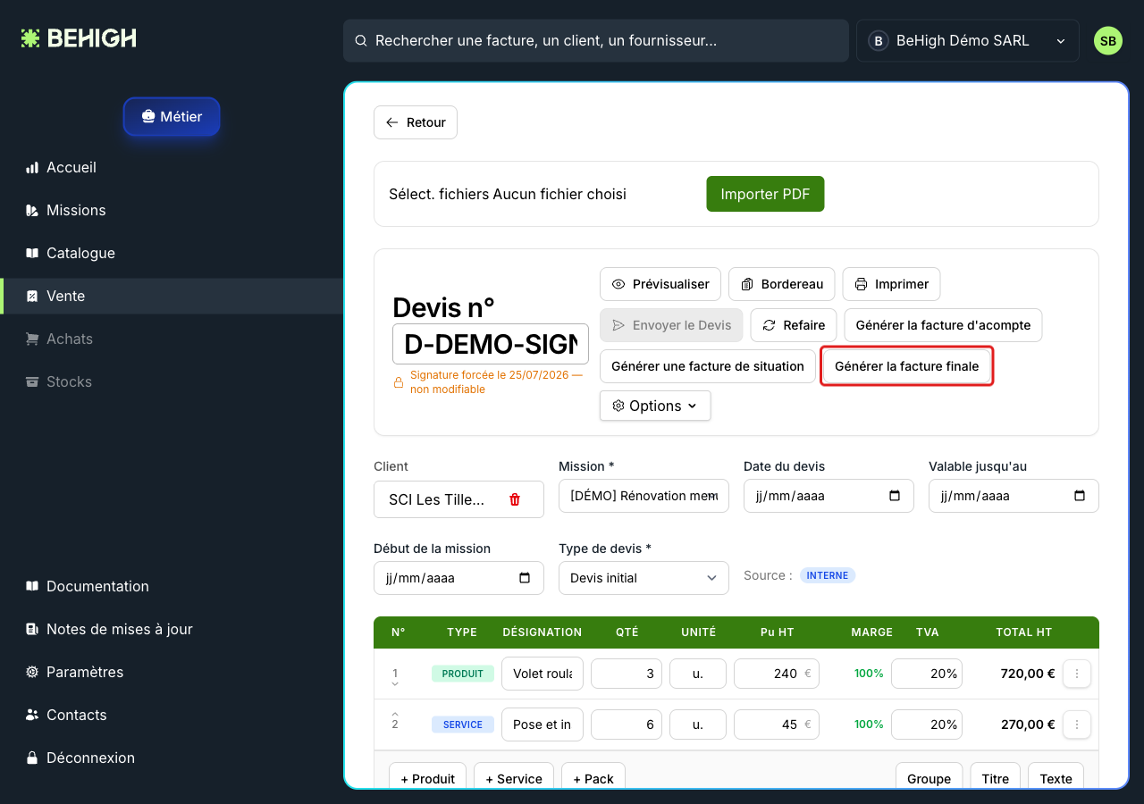Focus the invoice search field
1144x804 pixels.
(596, 41)
